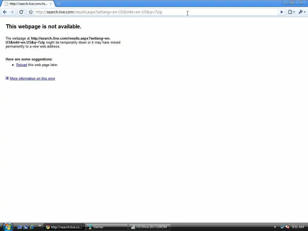Click Show Desktop quick launch icon

point(20,227)
